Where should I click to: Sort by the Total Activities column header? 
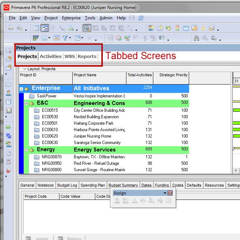coord(140,78)
